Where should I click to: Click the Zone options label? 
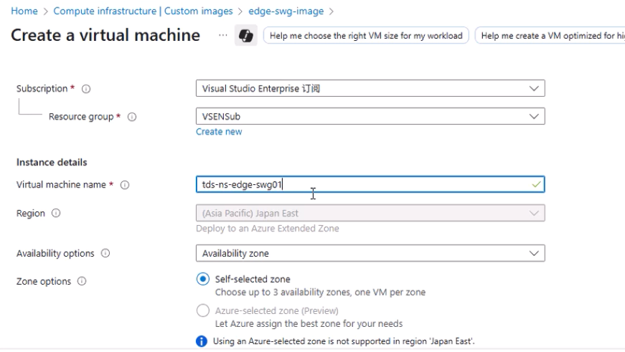(x=44, y=281)
